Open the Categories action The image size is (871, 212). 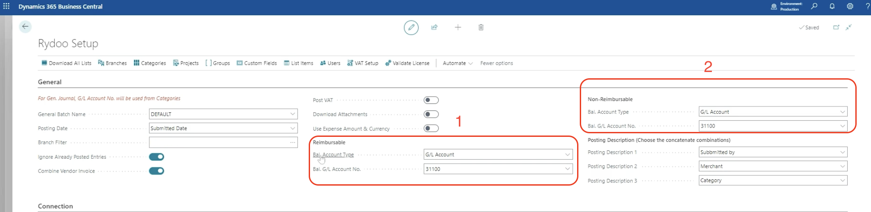click(x=150, y=63)
